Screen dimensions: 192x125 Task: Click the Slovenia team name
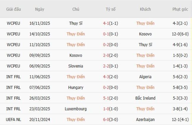coord(76,66)
